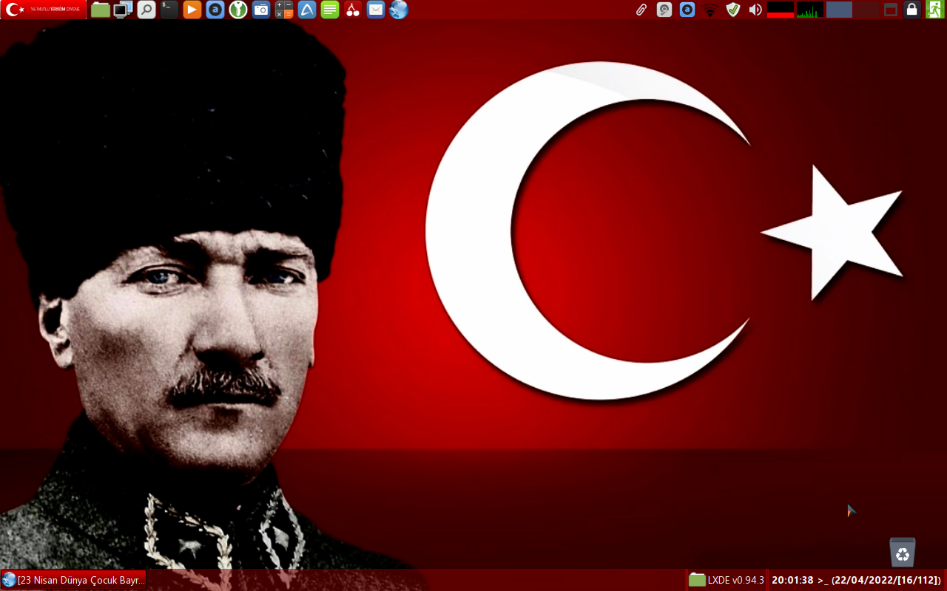The image size is (947, 591).
Task: Launch the monitors display icon
Action: click(x=124, y=10)
